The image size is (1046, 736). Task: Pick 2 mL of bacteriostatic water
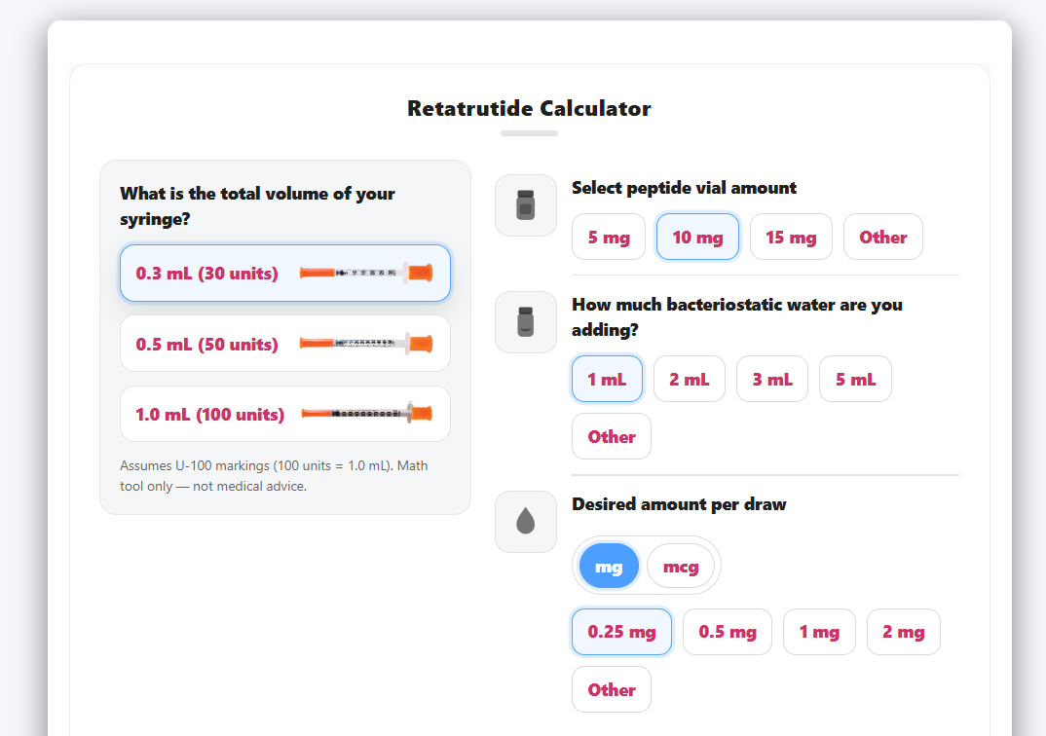[689, 379]
